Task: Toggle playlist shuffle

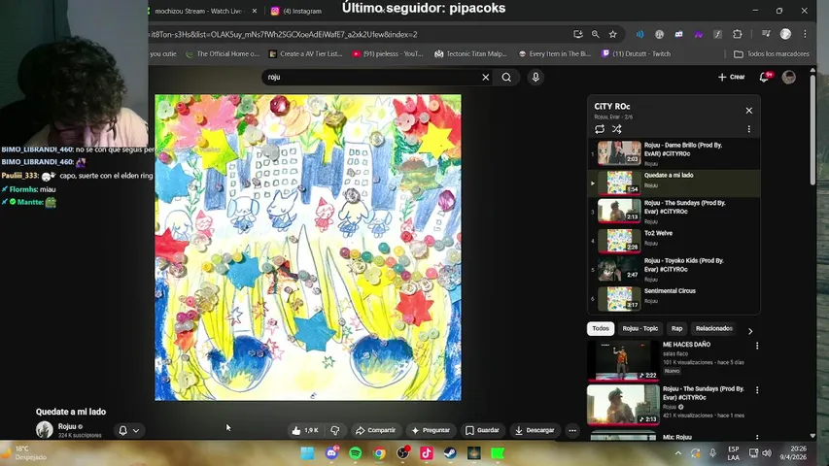Action: [616, 129]
